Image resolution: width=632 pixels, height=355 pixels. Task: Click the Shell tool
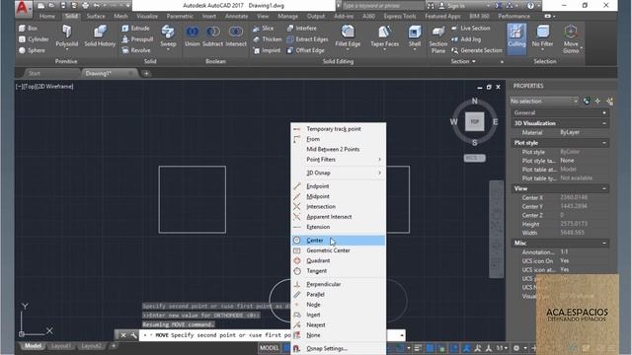pos(415,36)
